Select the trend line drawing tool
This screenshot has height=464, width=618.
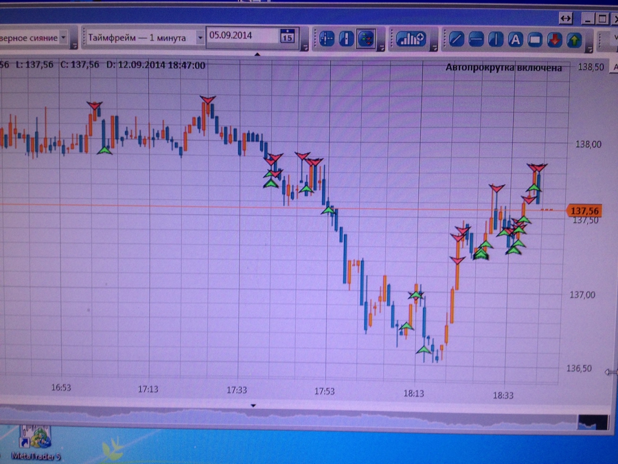click(457, 40)
